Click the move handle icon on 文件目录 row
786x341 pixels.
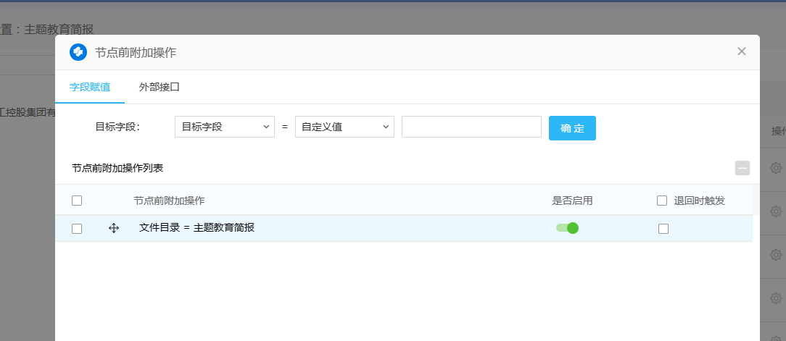click(x=114, y=228)
